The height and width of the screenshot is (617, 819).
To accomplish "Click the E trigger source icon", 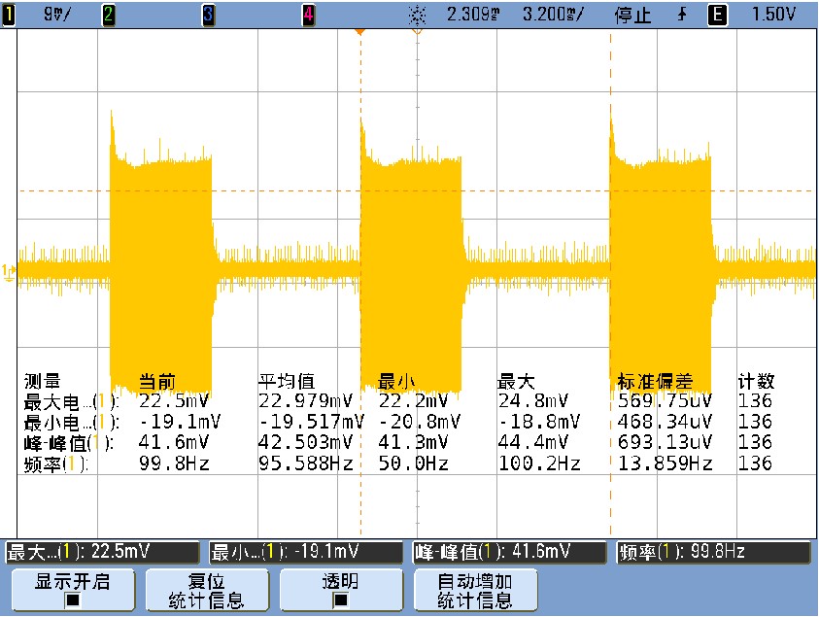I will pos(716,15).
